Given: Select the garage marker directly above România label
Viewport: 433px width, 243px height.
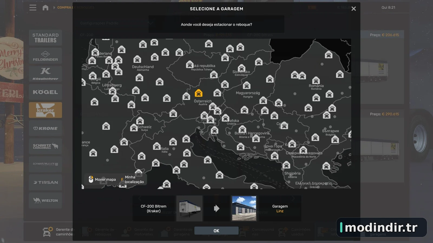Looking at the screenshot, I should pos(316,80).
